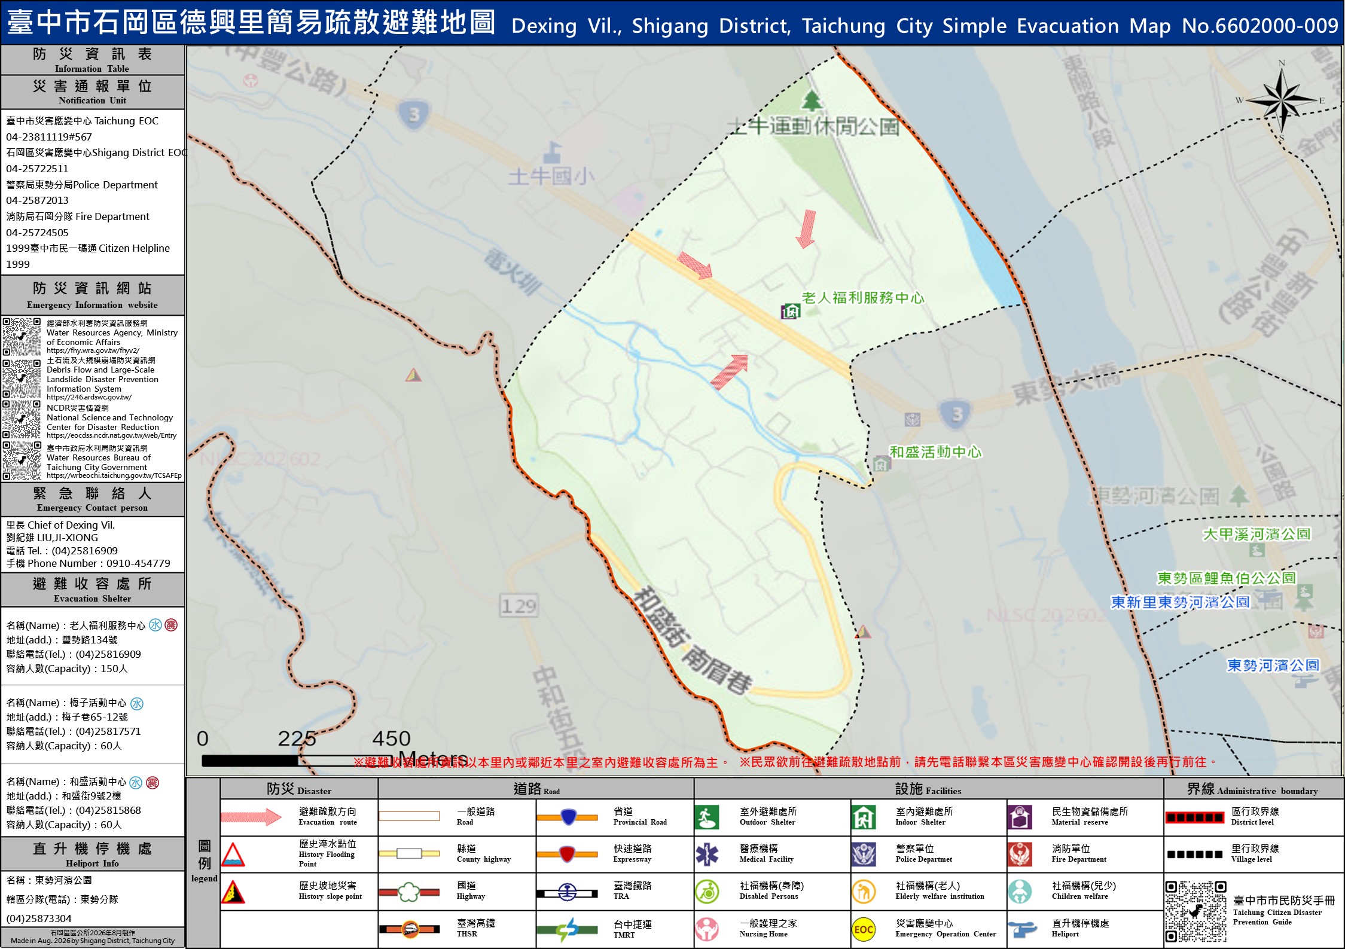Click the 土牛運動休閒公園 label on the map
The height and width of the screenshot is (949, 1345).
pos(813,126)
